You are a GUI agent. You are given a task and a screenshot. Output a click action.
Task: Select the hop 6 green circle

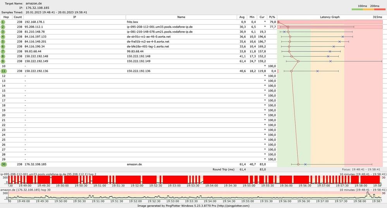coord(3,46)
